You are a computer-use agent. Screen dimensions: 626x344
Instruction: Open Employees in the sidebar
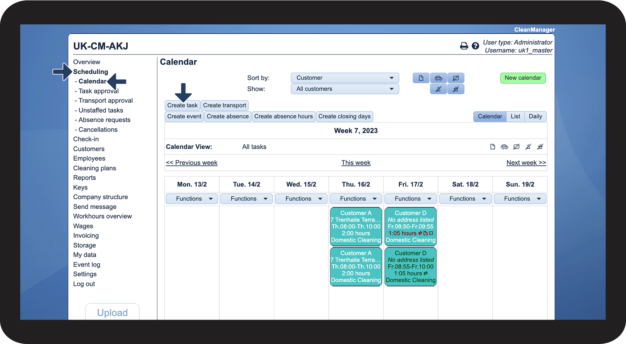point(89,158)
